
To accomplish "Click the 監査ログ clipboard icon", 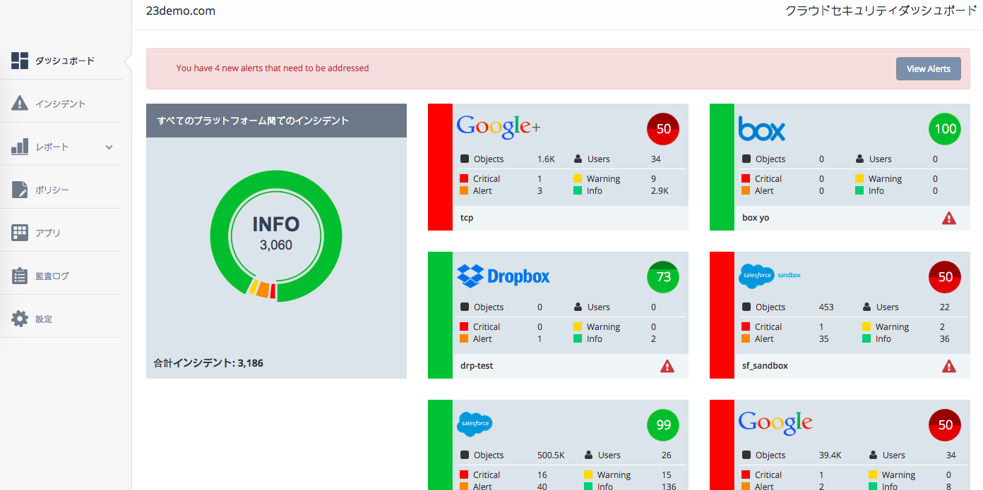I will click(x=20, y=276).
